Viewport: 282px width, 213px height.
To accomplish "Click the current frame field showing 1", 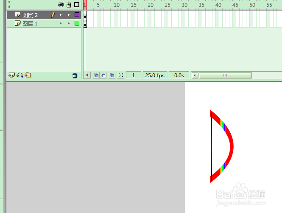I will pyautogui.click(x=133, y=75).
